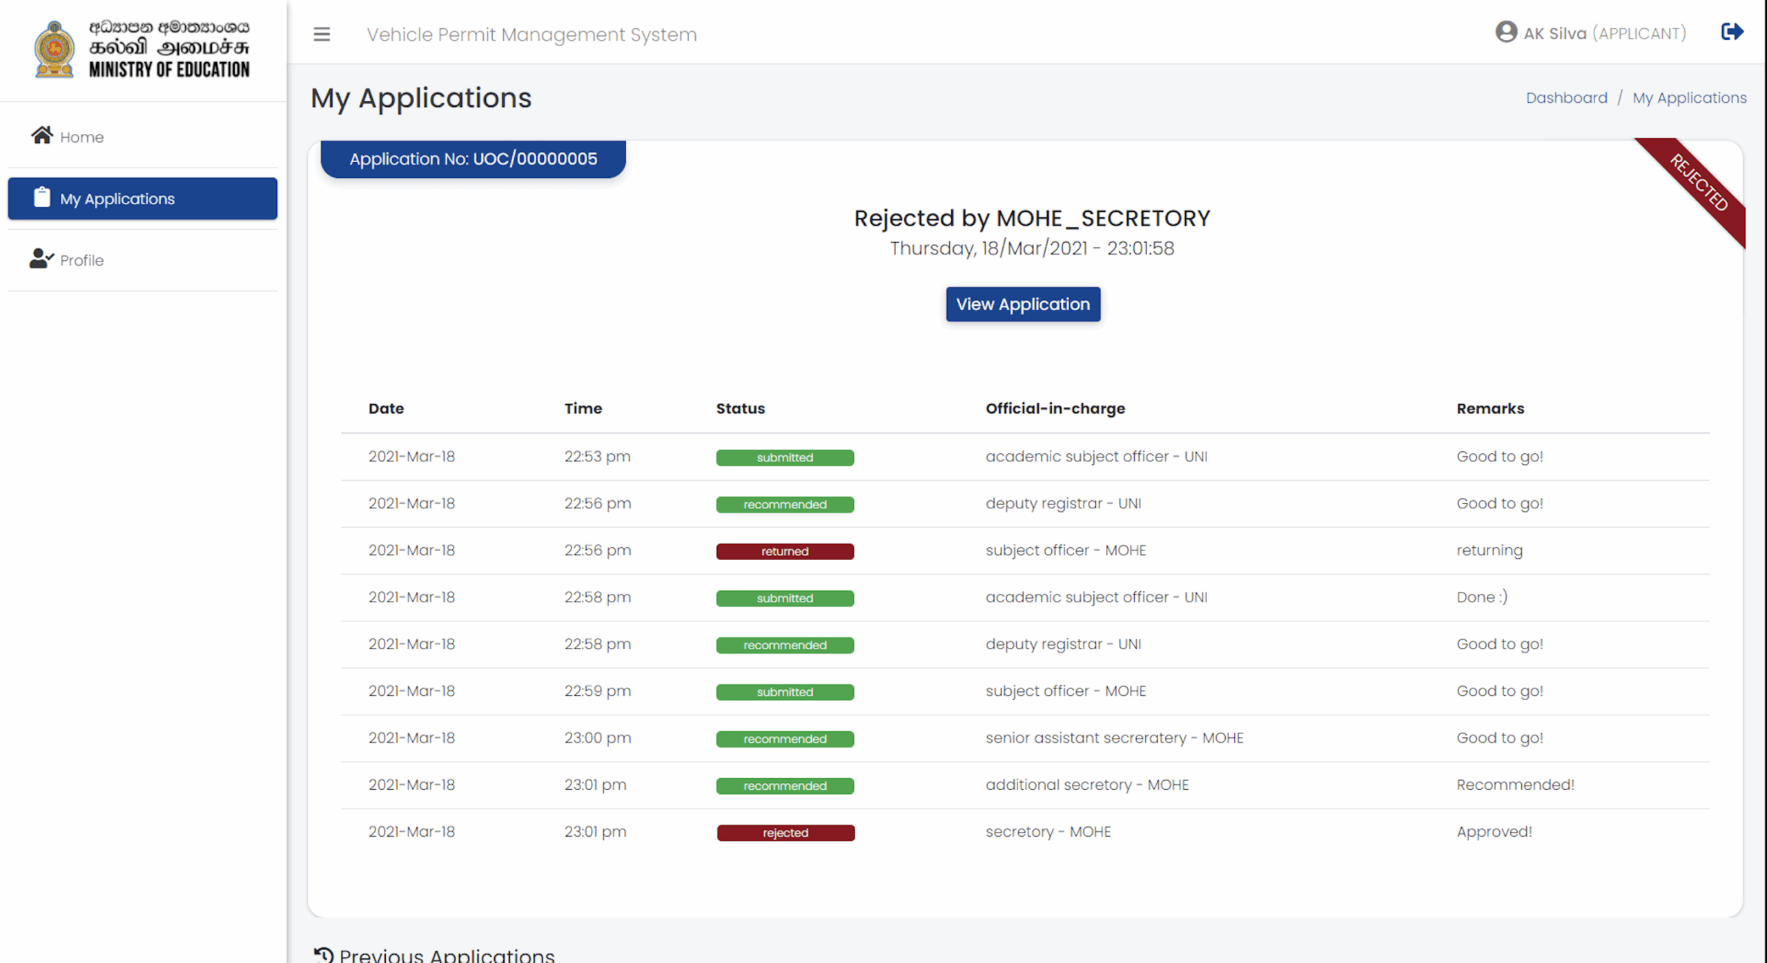Click the Status column header
1767x963 pixels.
click(740, 408)
